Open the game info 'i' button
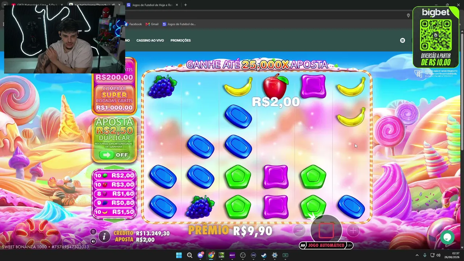This screenshot has height=261, width=464. tap(104, 237)
